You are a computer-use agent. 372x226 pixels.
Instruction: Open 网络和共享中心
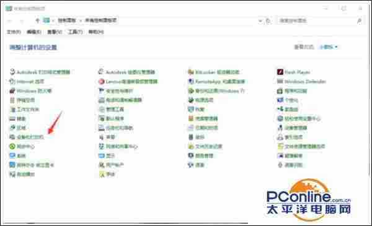click(x=118, y=147)
